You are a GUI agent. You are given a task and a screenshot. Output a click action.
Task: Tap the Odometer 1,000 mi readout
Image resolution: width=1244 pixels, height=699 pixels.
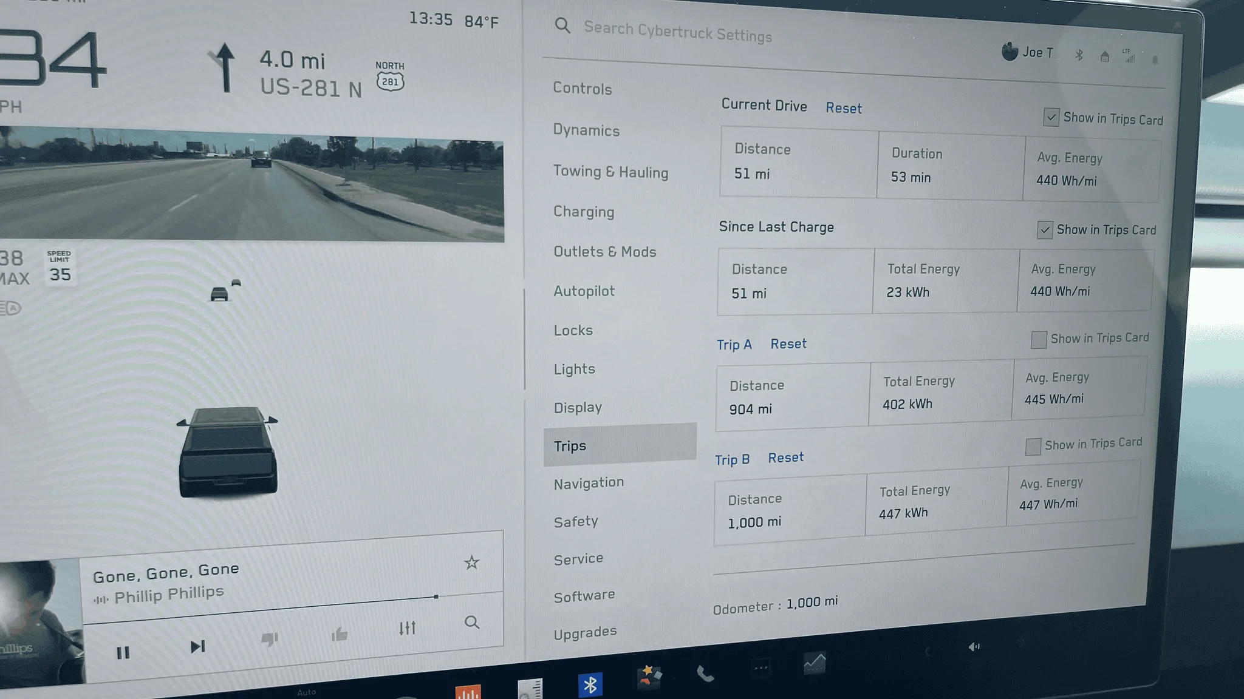coord(775,605)
